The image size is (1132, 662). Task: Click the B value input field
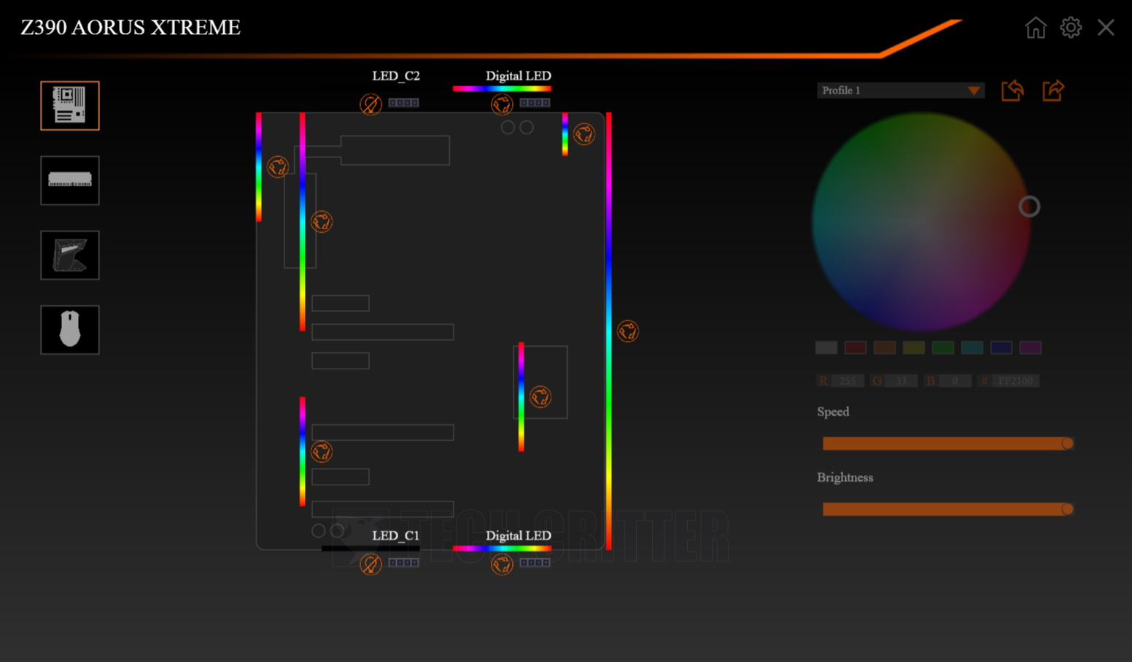pos(955,381)
